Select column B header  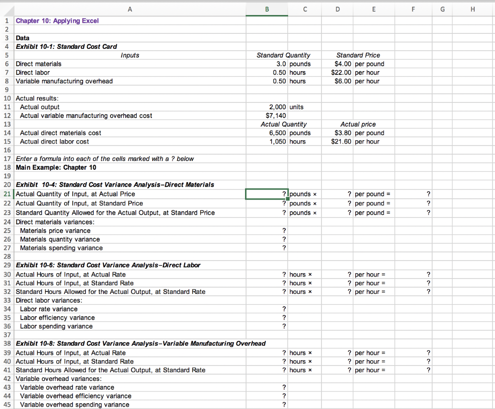click(267, 9)
